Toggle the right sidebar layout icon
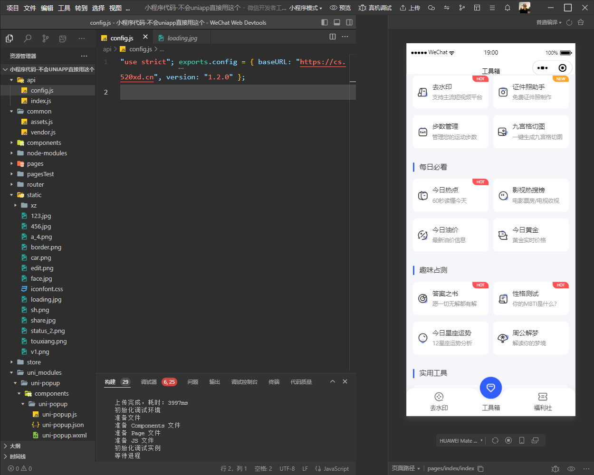 pyautogui.click(x=349, y=22)
